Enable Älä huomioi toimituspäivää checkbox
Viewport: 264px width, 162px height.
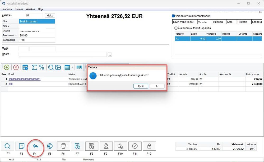coord(176,28)
